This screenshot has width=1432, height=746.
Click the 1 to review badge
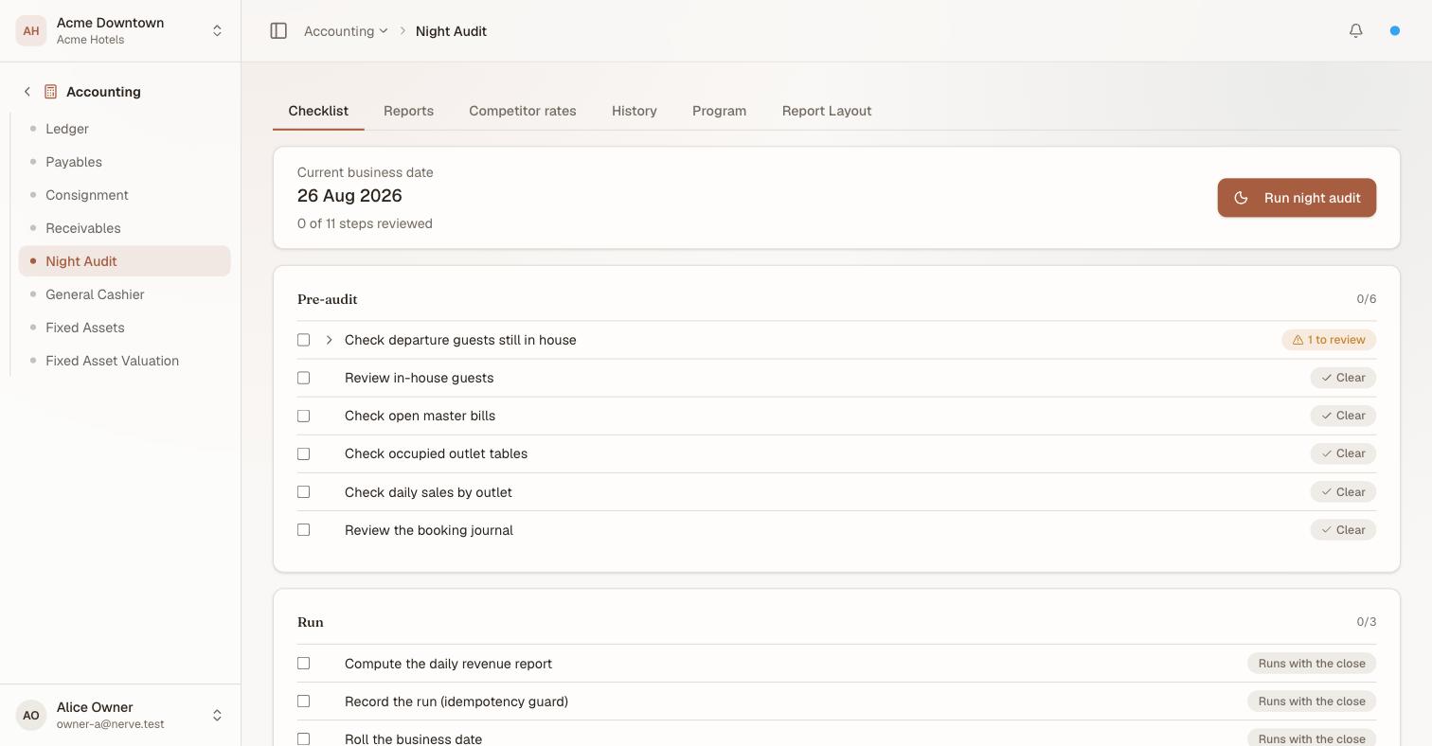click(1329, 340)
